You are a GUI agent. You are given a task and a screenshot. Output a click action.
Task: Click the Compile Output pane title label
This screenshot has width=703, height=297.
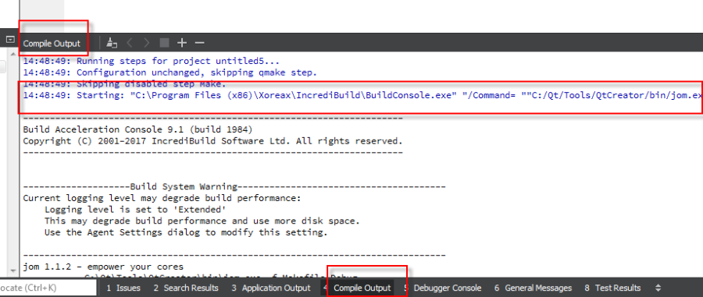click(52, 44)
